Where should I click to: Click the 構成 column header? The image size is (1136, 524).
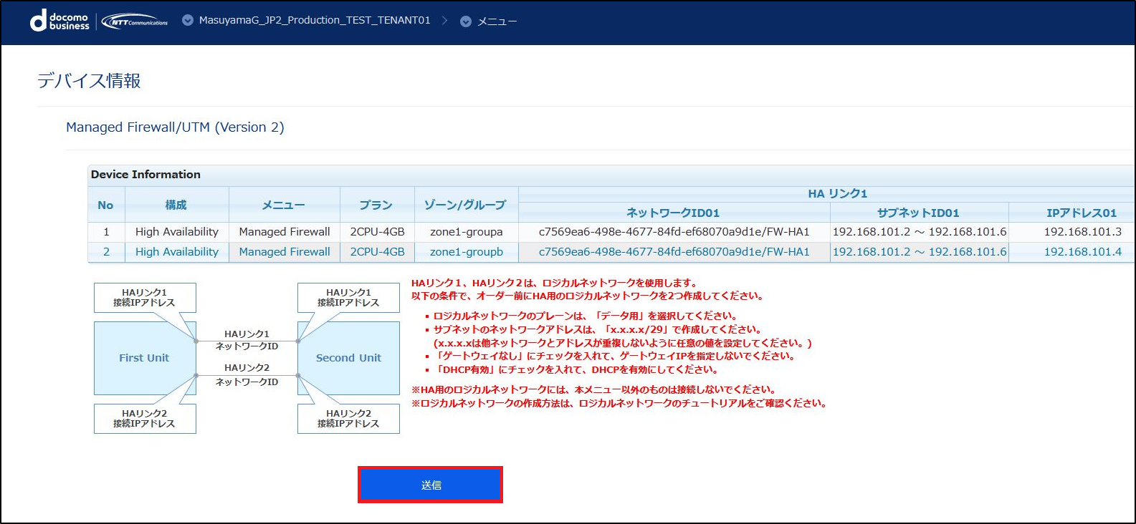[176, 205]
